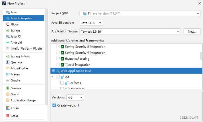Click the Java folder icon in sidebar
Screen dimensions: 203x122
pyautogui.click(x=8, y=12)
